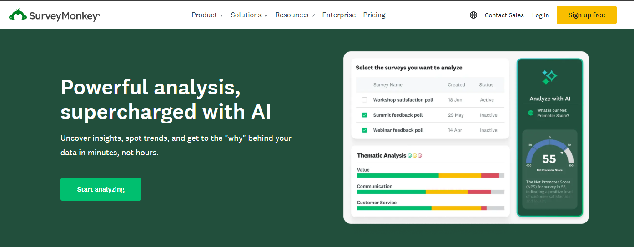The image size is (634, 247).
Task: Click green dot beside Net Promoter question
Action: click(x=530, y=113)
